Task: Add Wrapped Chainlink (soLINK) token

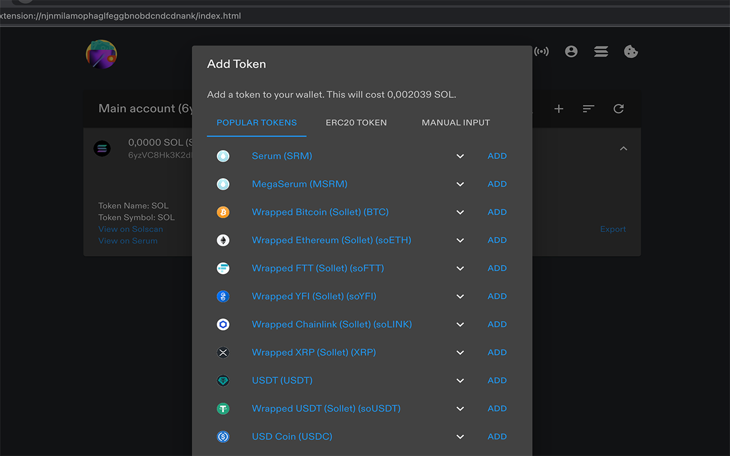Action: point(497,324)
